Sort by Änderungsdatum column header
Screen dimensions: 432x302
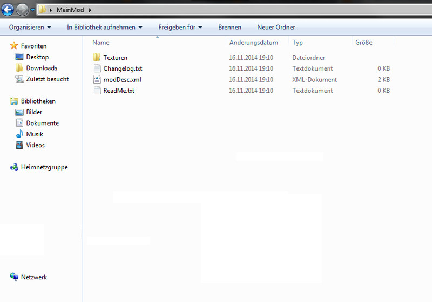tap(253, 42)
